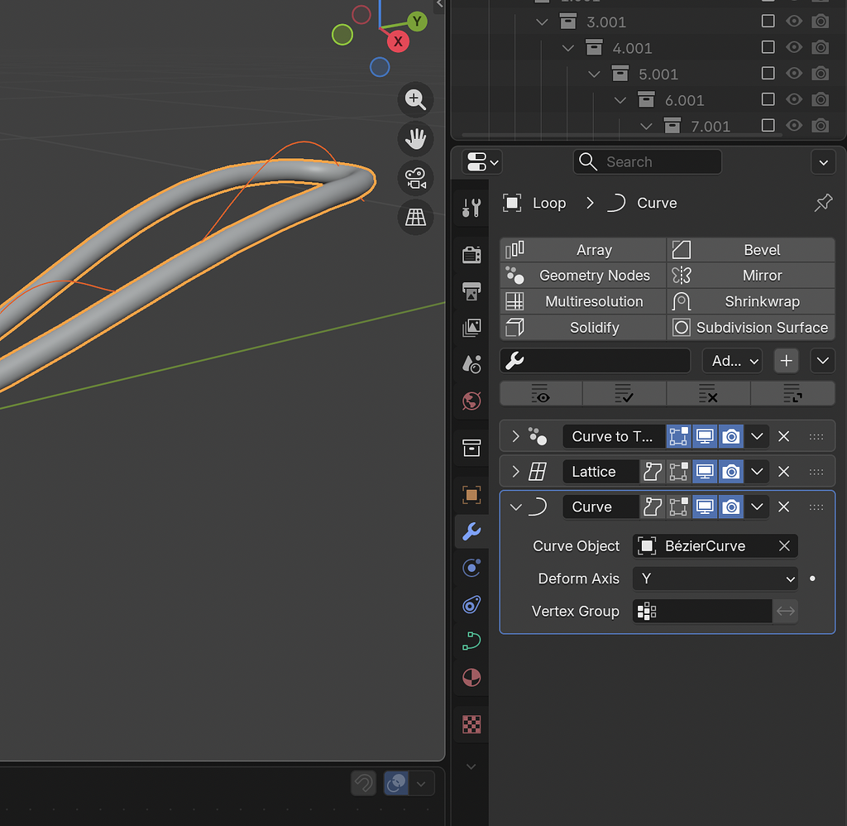Toggle edit mode display for Curve to T...
The height and width of the screenshot is (826, 847).
(x=678, y=436)
